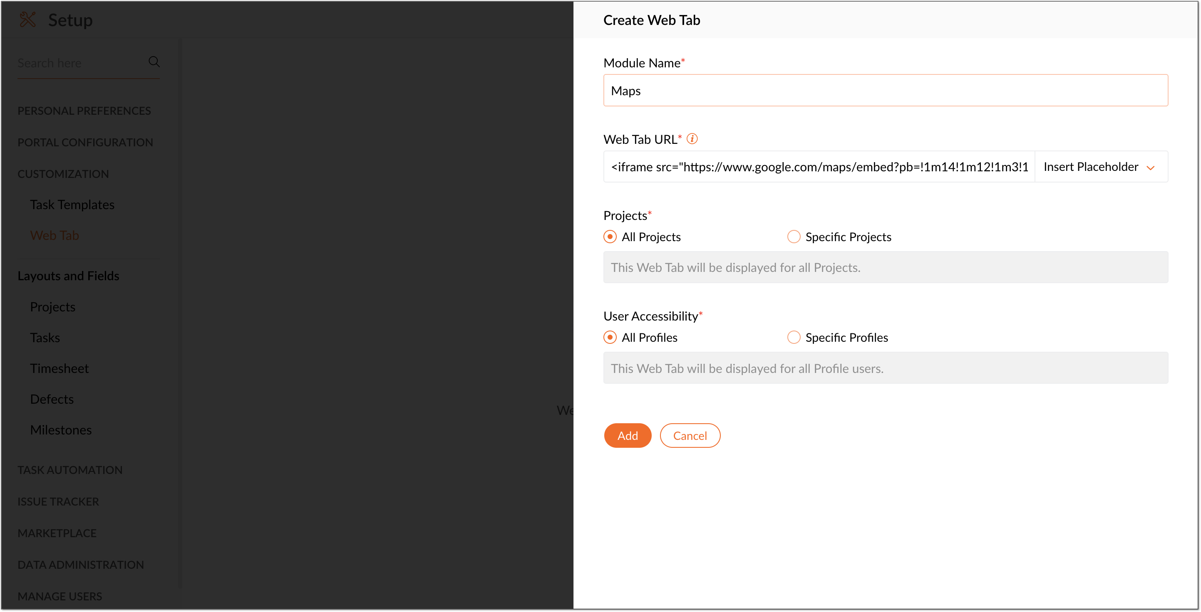Click the Add button
The height and width of the screenshot is (612, 1201).
coord(628,435)
